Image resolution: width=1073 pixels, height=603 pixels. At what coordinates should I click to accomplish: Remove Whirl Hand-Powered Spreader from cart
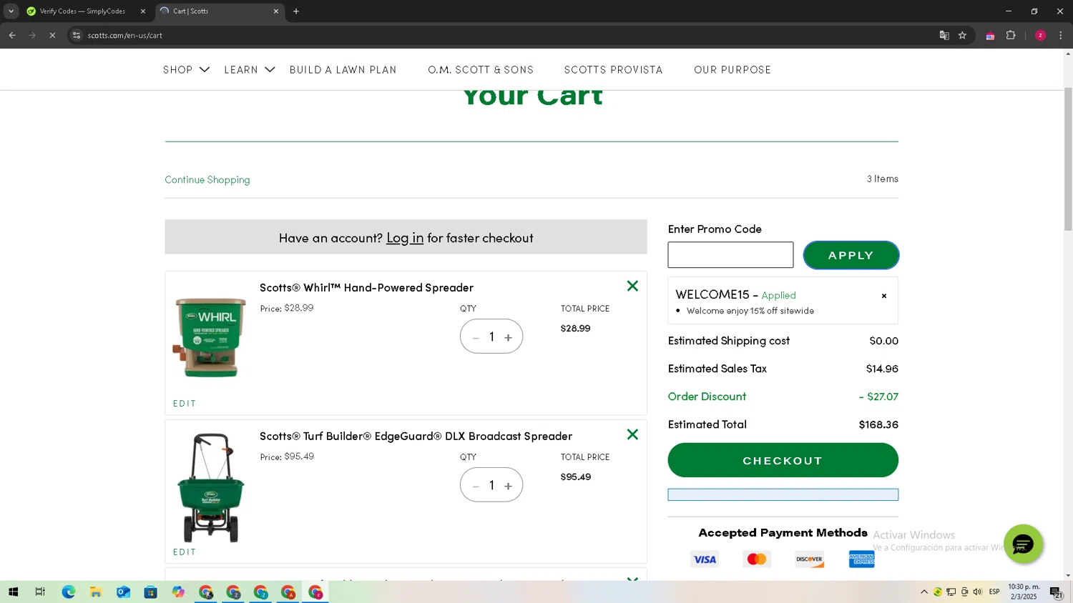pos(632,286)
